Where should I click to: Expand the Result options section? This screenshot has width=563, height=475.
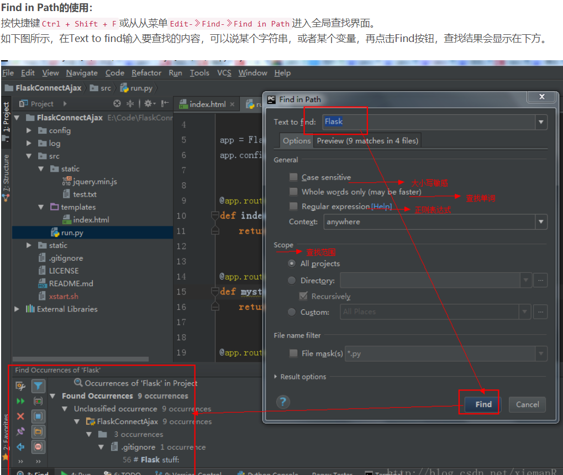coord(276,377)
